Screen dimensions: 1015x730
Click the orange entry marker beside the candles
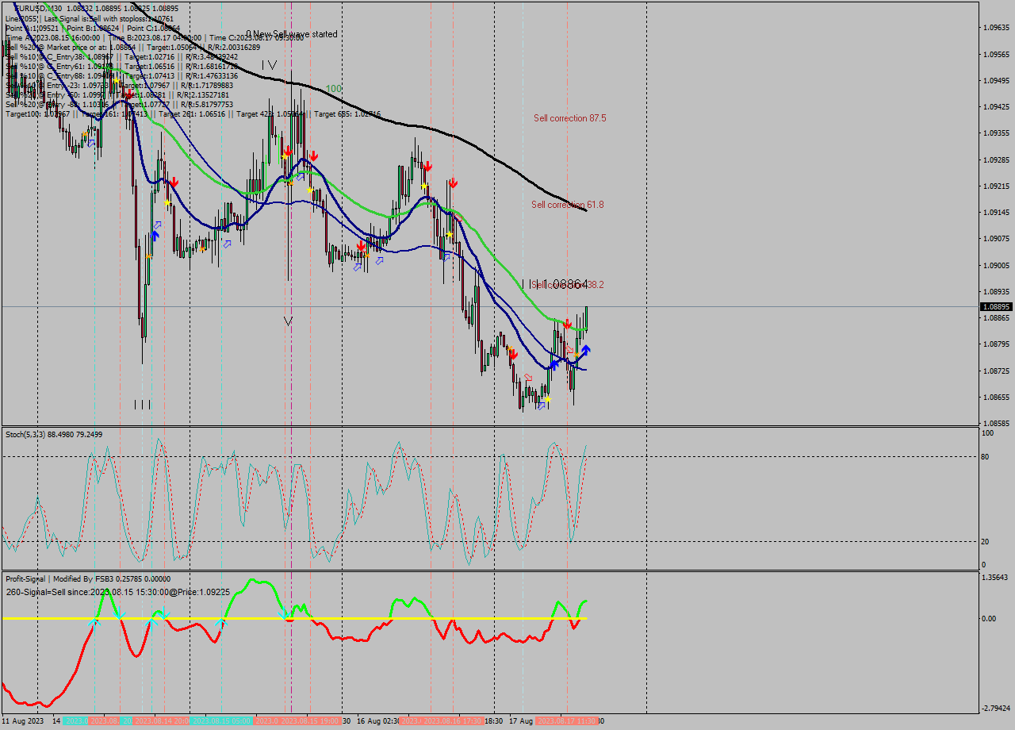[576, 354]
